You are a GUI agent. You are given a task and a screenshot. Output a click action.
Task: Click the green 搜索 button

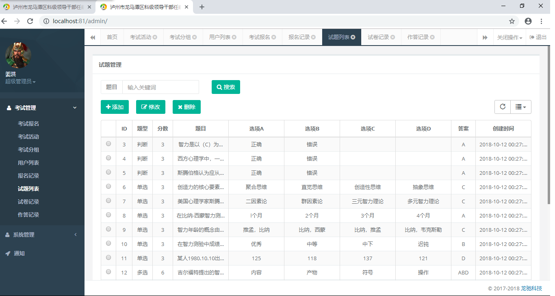click(x=226, y=87)
